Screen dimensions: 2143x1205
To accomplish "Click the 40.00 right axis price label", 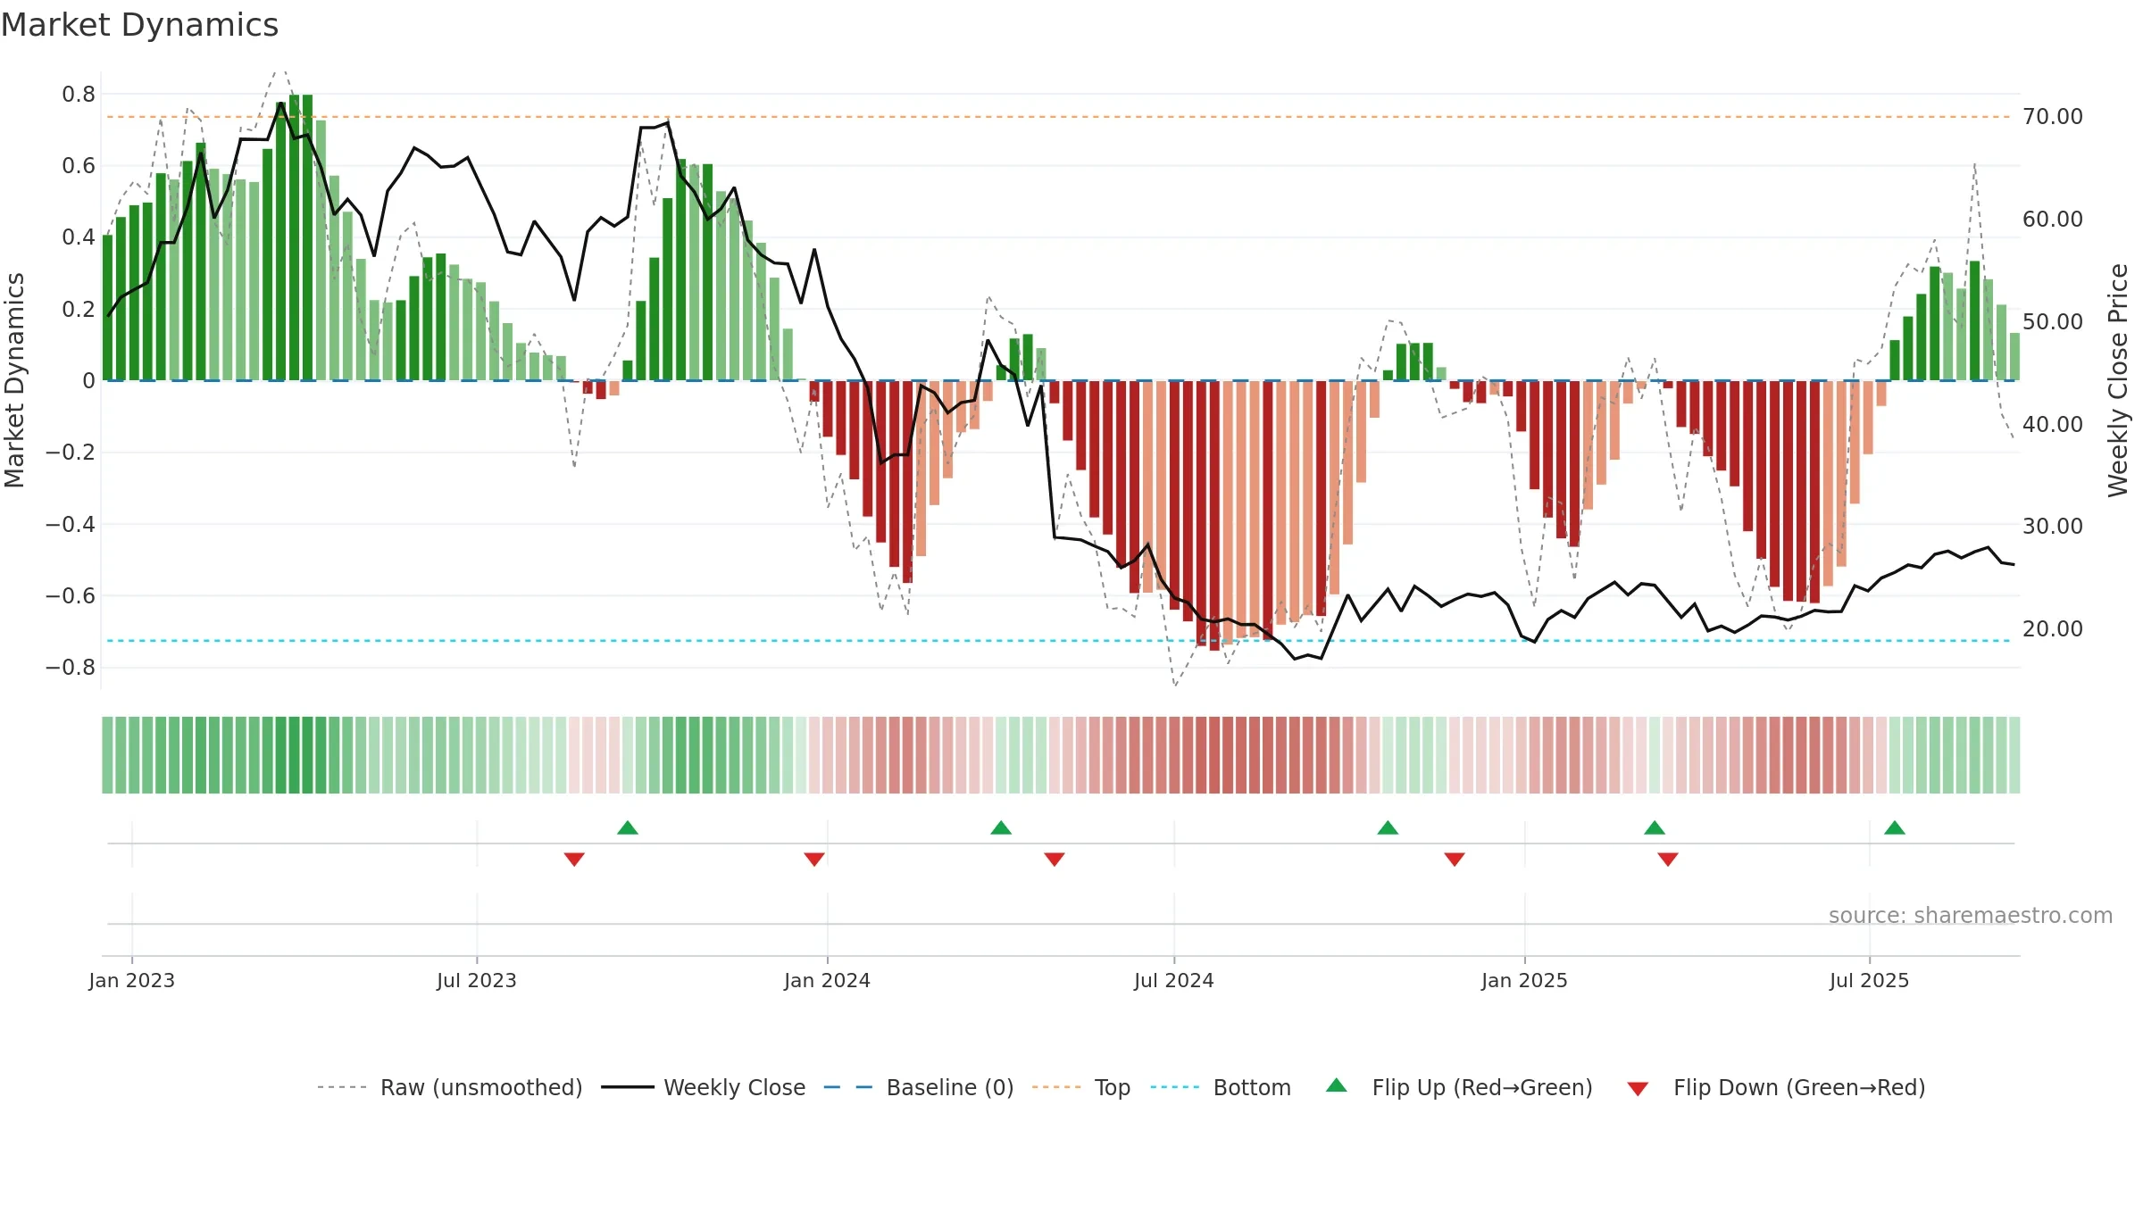I will coord(2053,424).
